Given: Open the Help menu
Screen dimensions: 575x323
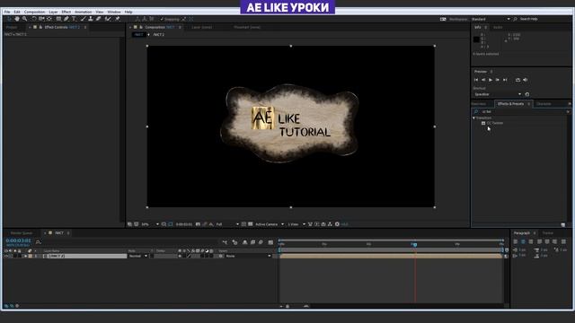Looking at the screenshot, I should pyautogui.click(x=128, y=12).
